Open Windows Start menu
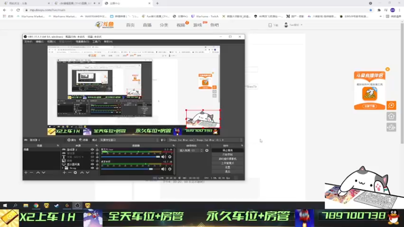Viewport: 404px width, 227px height. pyautogui.click(x=5, y=205)
